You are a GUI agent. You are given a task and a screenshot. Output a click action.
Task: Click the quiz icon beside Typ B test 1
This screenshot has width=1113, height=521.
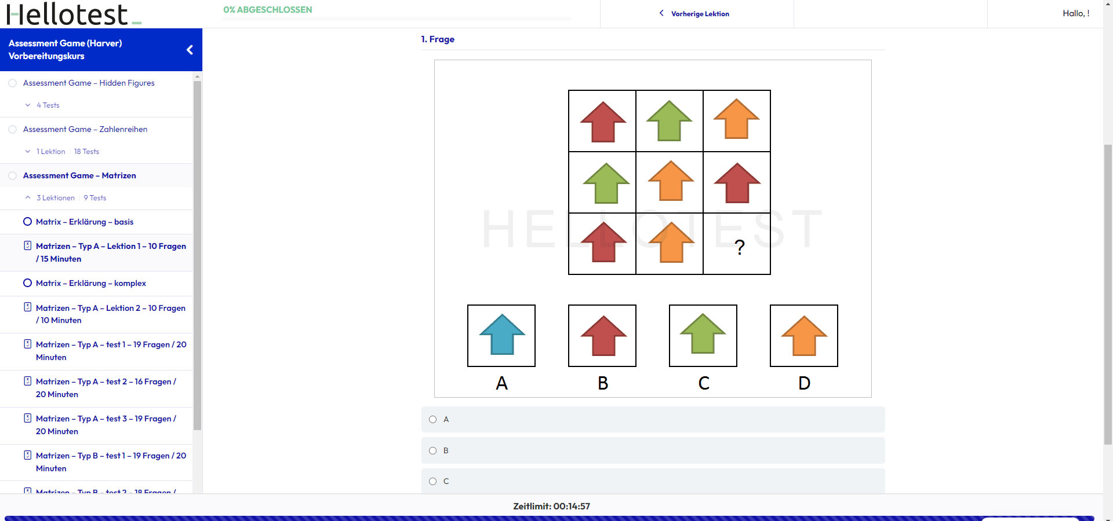coord(27,455)
